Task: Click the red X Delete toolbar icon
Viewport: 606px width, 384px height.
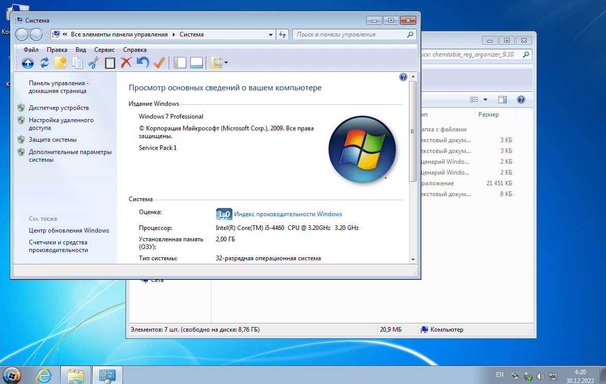Action: pyautogui.click(x=126, y=63)
